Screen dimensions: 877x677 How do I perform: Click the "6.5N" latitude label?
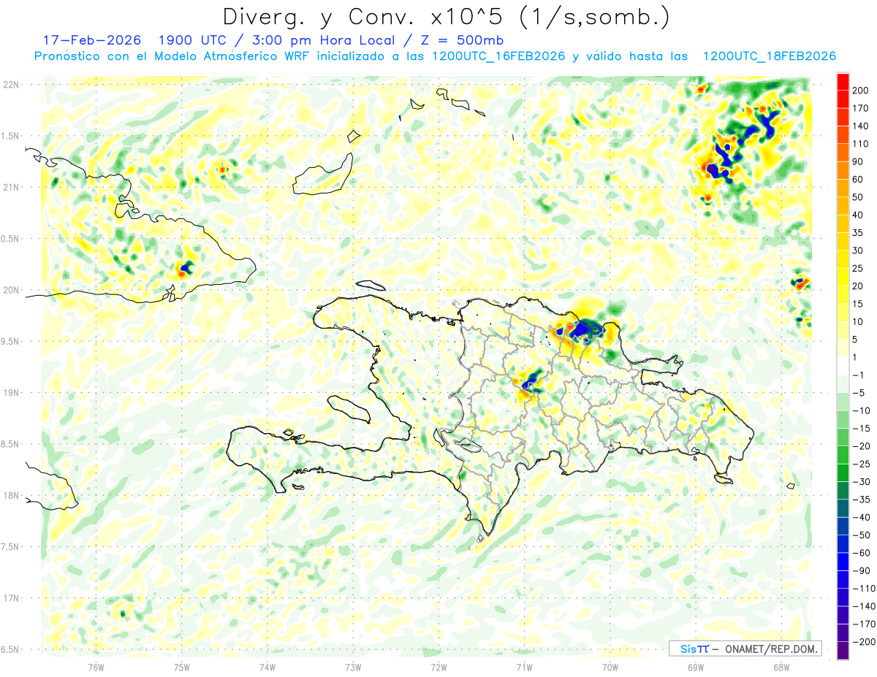[x=10, y=649]
